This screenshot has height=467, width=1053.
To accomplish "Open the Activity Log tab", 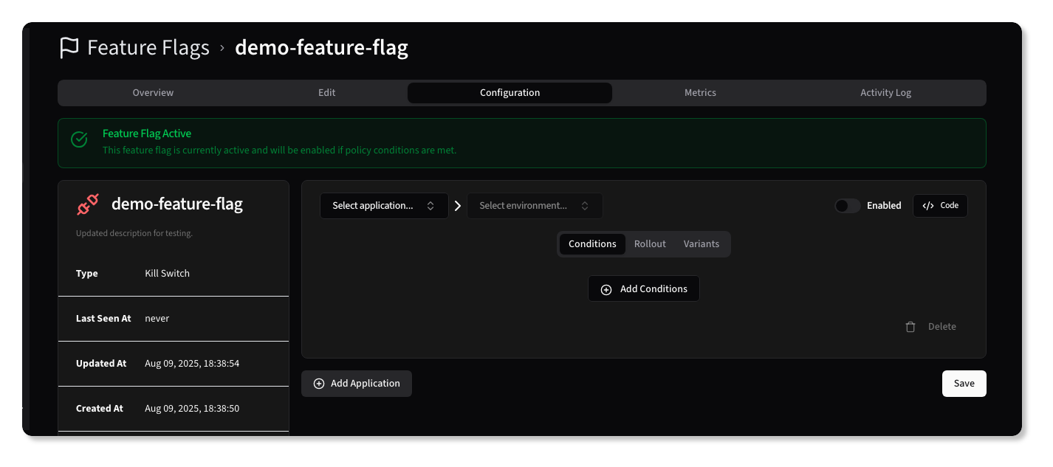I will click(885, 92).
